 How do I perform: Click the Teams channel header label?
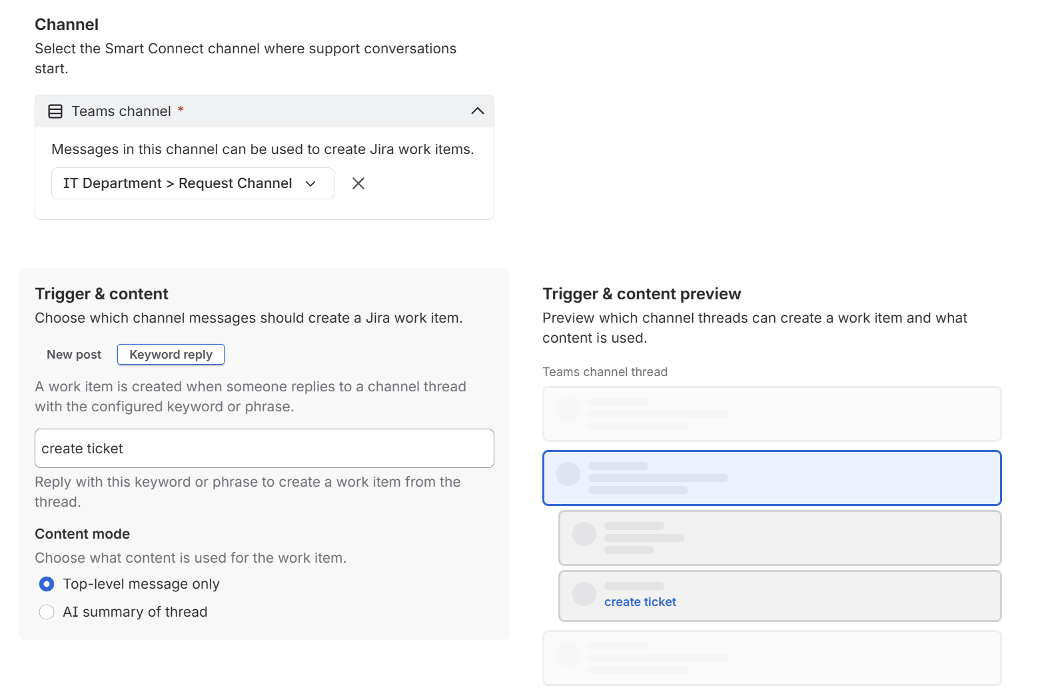tap(121, 111)
